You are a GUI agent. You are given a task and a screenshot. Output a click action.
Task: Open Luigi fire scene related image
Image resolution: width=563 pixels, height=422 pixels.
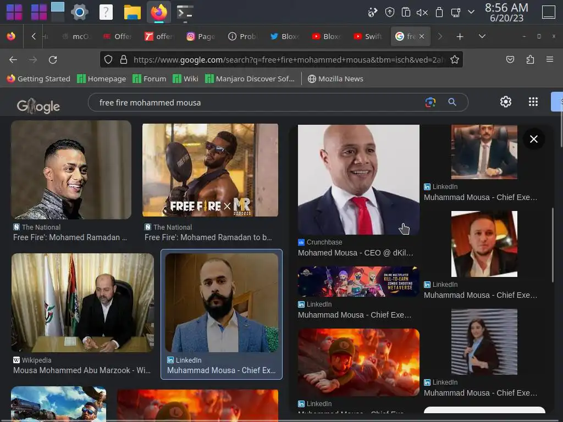[x=358, y=363]
